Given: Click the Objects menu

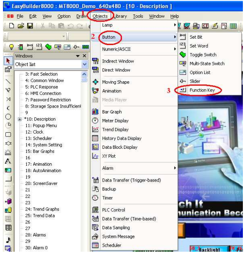Looking at the screenshot, I should pos(100,16).
